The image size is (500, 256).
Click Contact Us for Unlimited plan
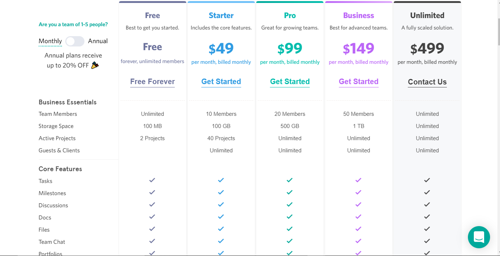[x=427, y=82]
